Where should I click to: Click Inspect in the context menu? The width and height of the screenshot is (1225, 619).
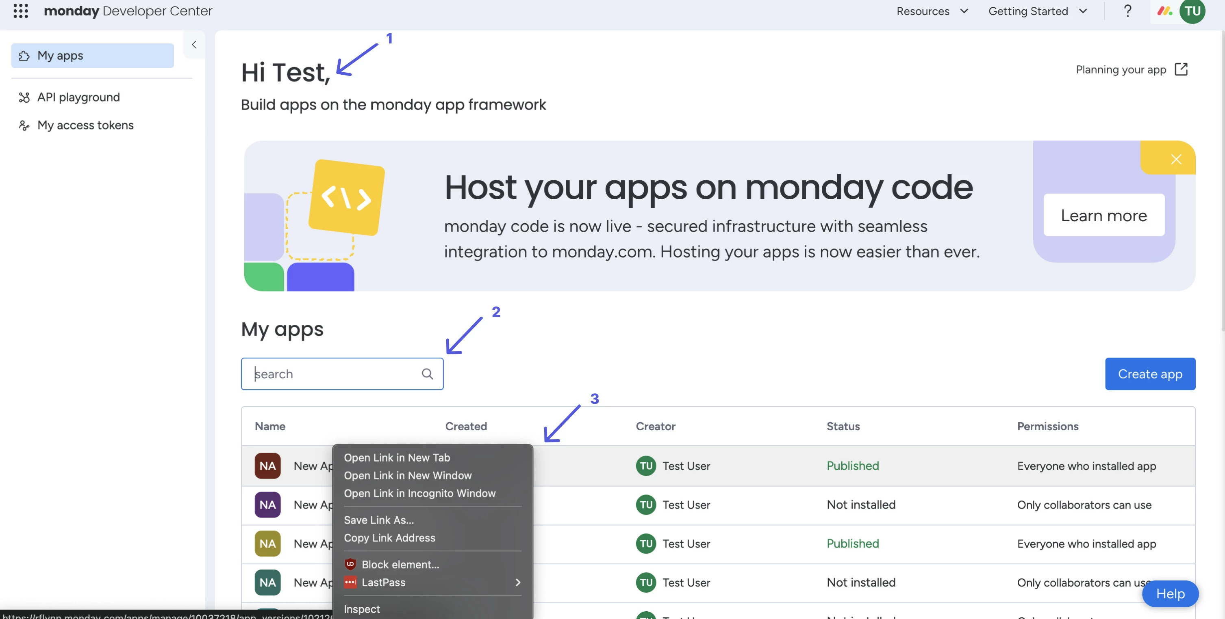coord(432,609)
